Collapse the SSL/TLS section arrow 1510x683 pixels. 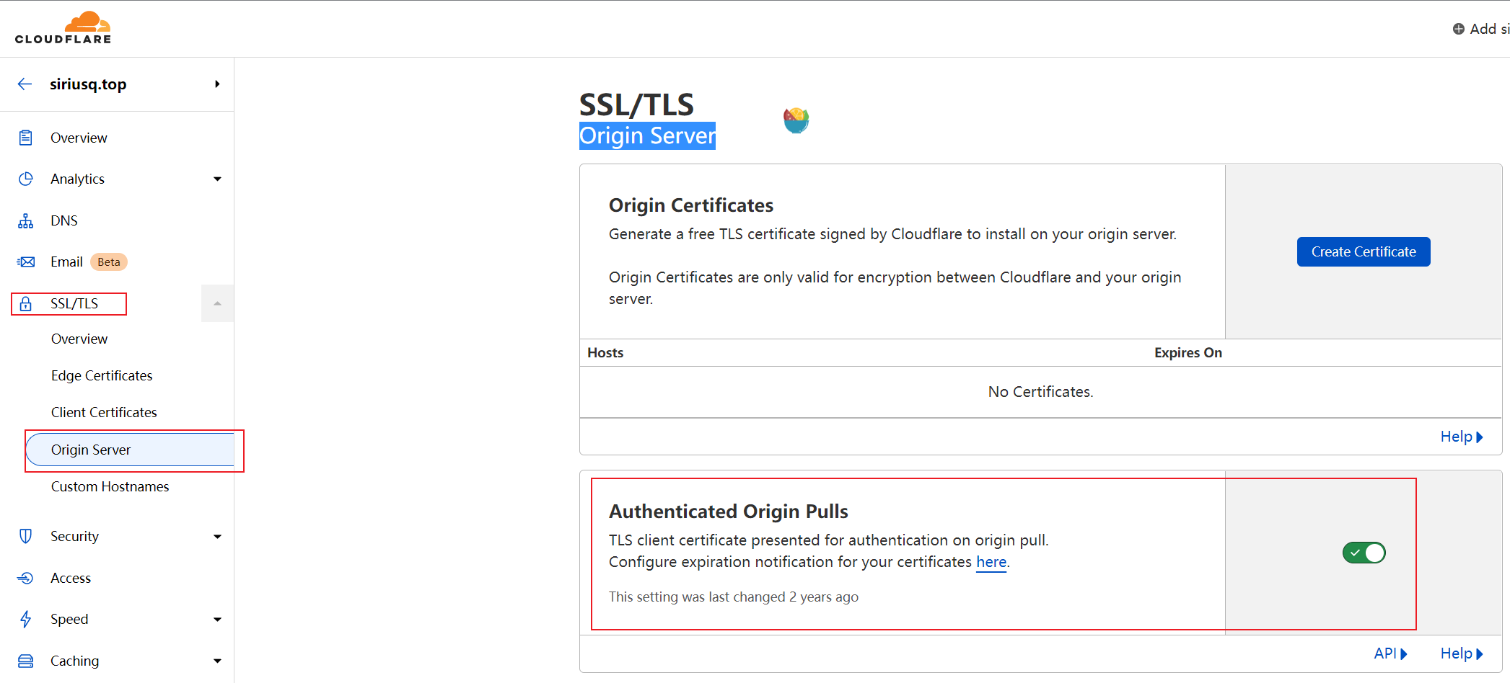pos(217,303)
